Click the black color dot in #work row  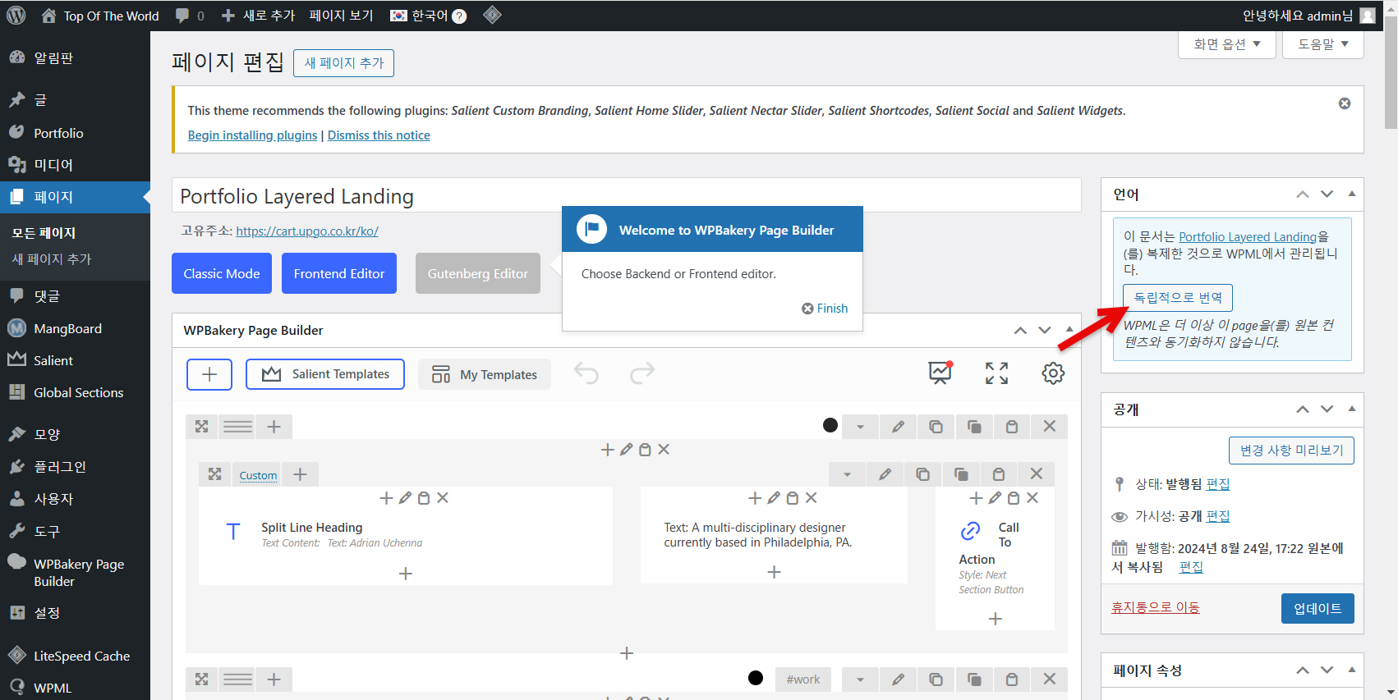coord(756,678)
